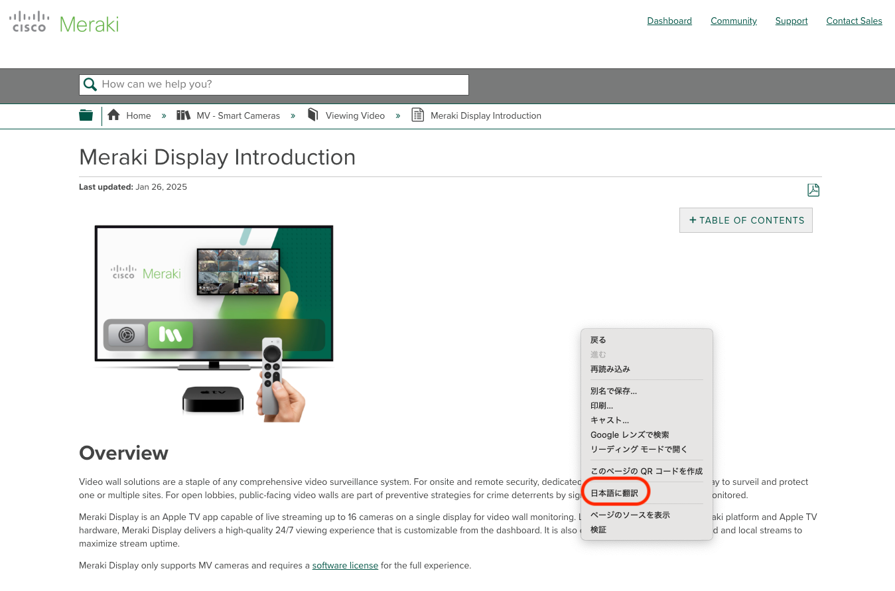
Task: Open the Dashboard link
Action: tap(669, 21)
